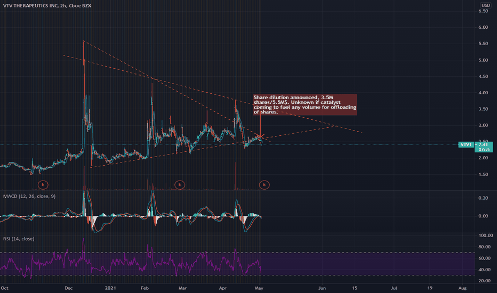Click the 2.41 current price tag
The width and height of the screenshot is (497, 293).
click(x=483, y=144)
